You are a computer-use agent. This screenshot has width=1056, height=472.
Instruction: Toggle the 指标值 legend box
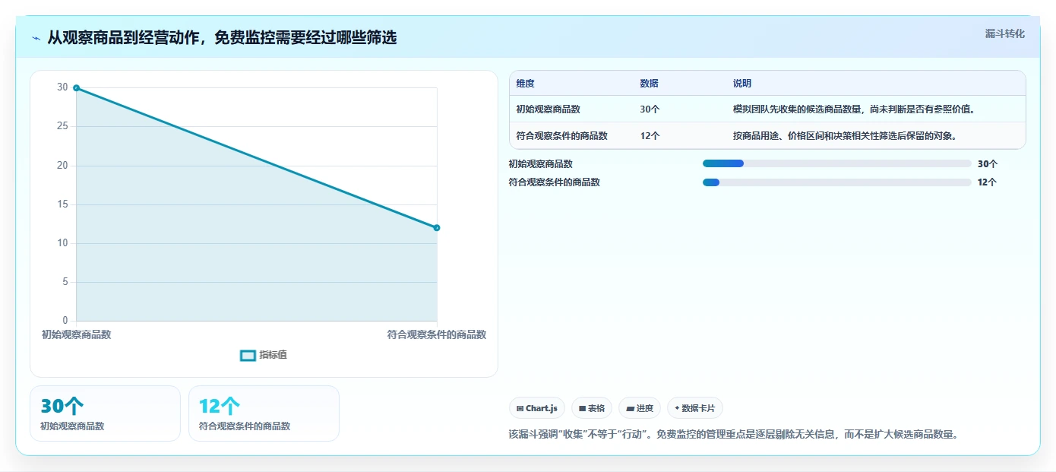[x=248, y=356]
